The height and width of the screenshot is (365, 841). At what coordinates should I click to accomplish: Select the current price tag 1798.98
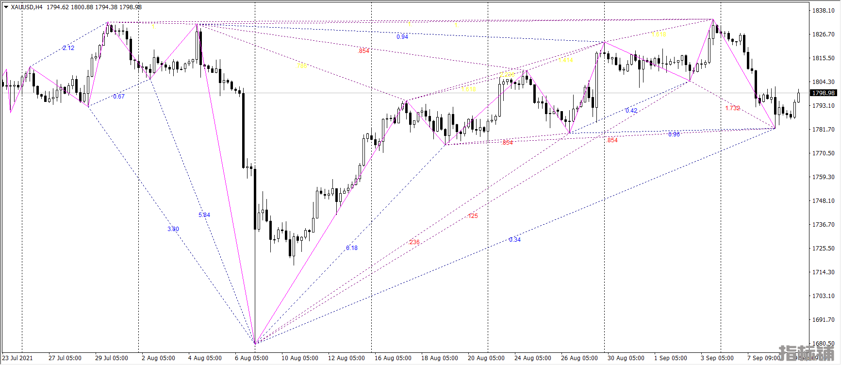(x=823, y=93)
